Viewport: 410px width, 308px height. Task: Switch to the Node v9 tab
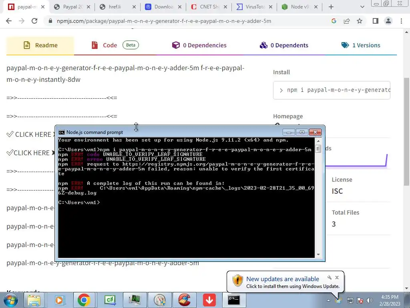click(299, 7)
